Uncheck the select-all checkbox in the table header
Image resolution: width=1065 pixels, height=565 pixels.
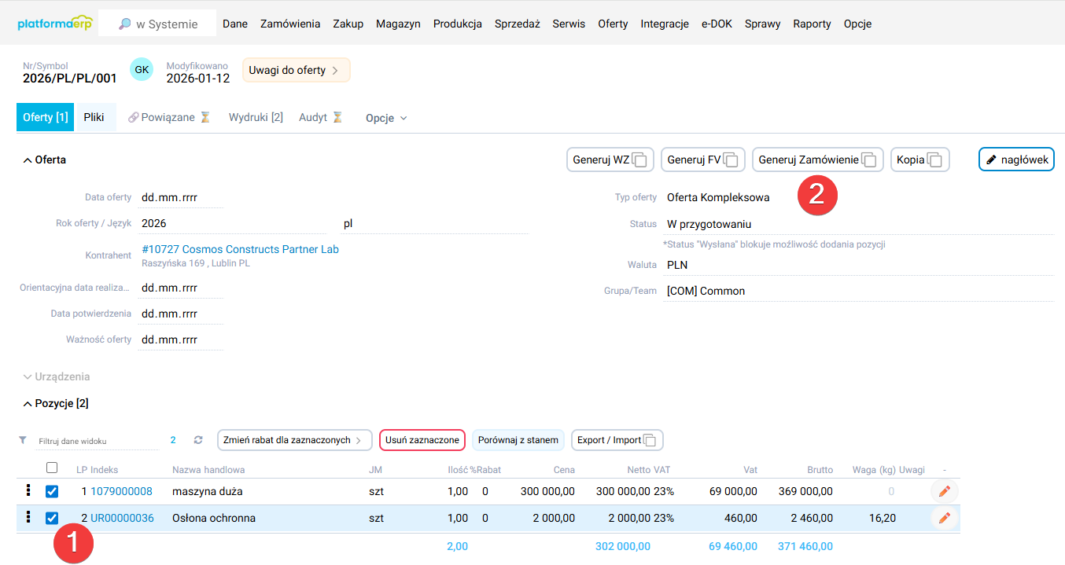52,468
